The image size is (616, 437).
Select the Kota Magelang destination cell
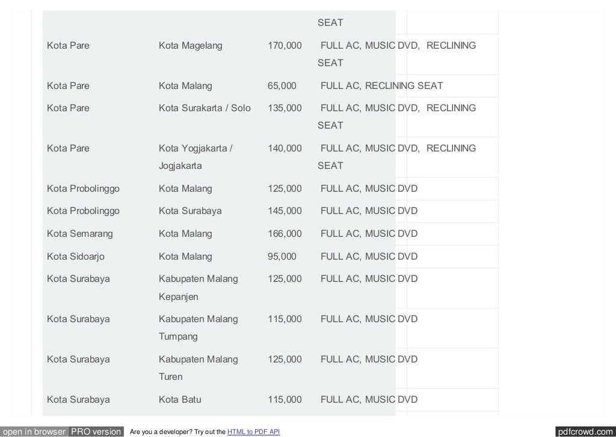[191, 46]
